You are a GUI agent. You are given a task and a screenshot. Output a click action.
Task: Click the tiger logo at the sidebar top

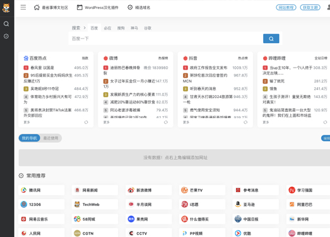click(6, 8)
